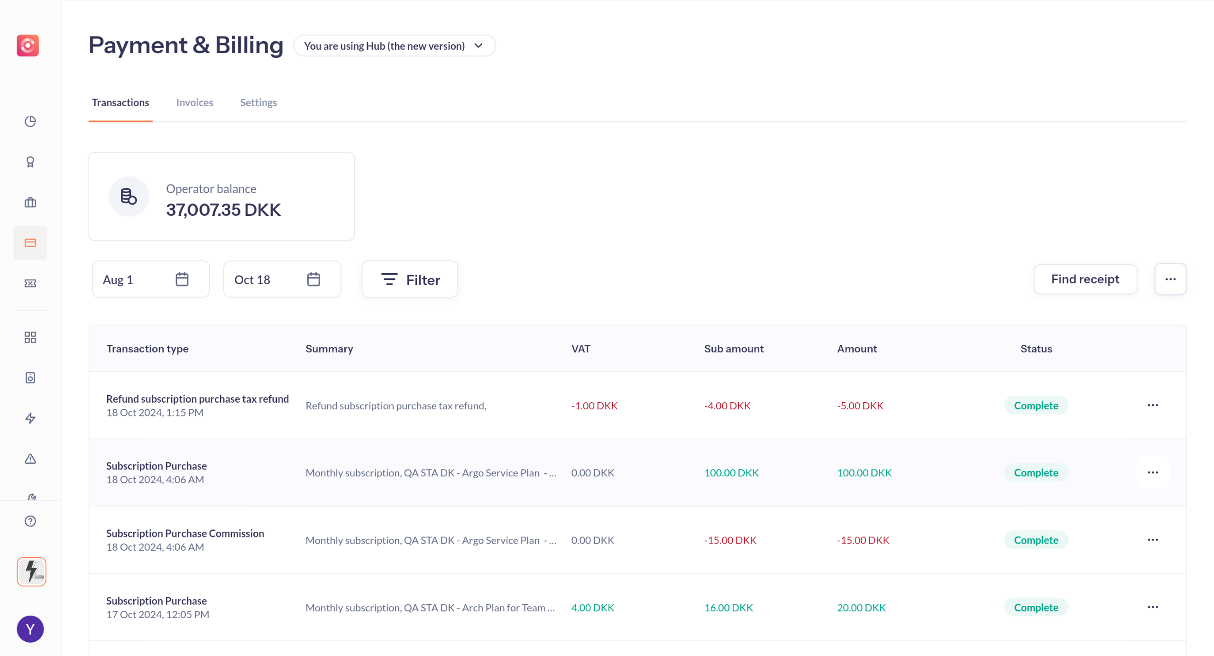Open the Aug 1 start date picker

coord(150,279)
